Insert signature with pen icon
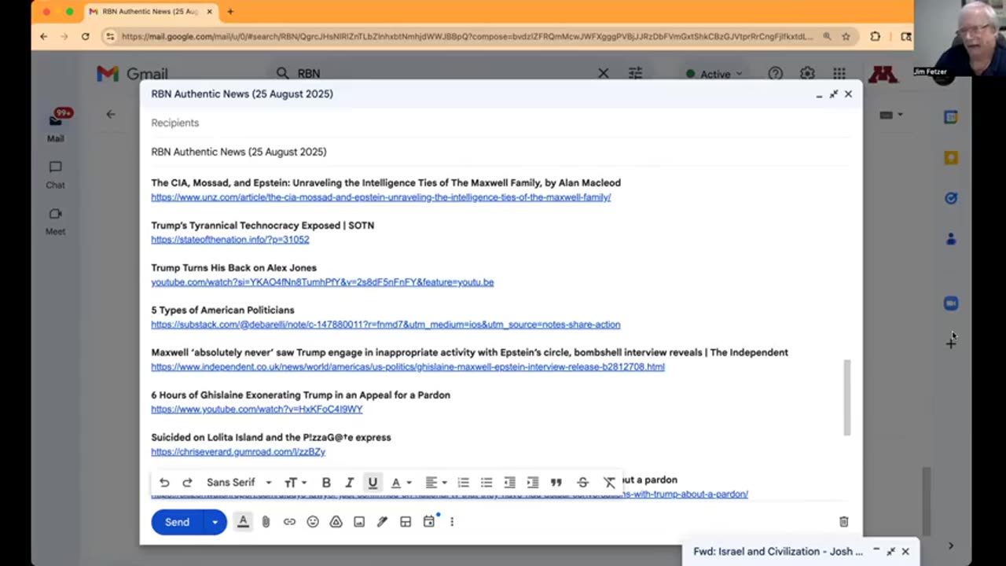 point(382,522)
